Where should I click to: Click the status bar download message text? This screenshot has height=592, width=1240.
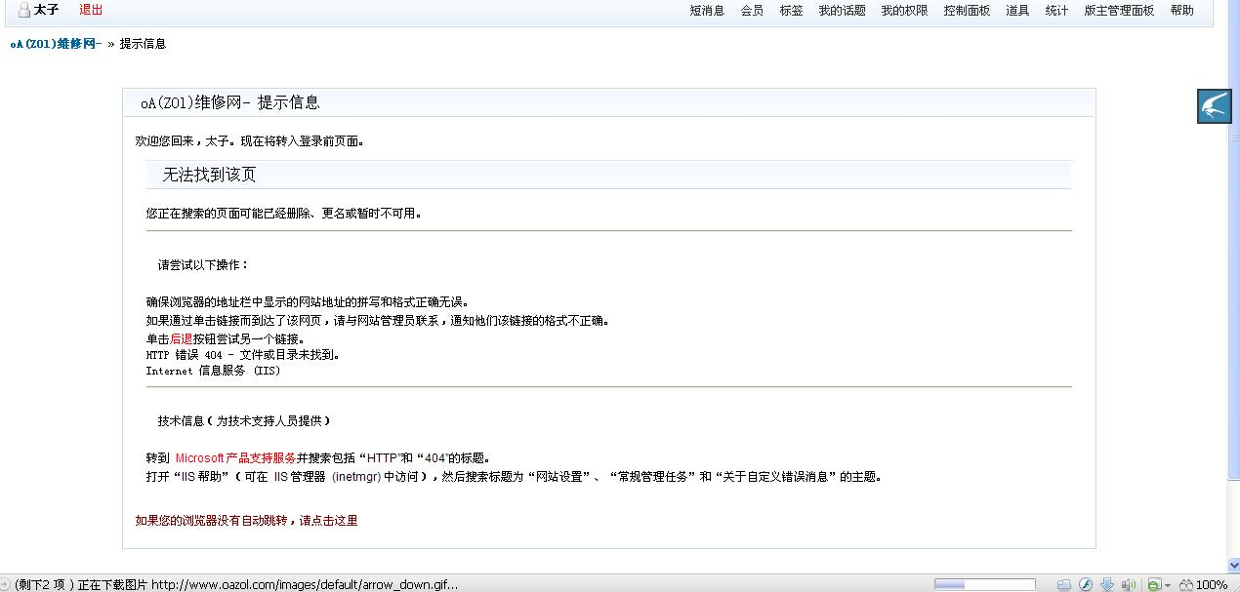(237, 585)
